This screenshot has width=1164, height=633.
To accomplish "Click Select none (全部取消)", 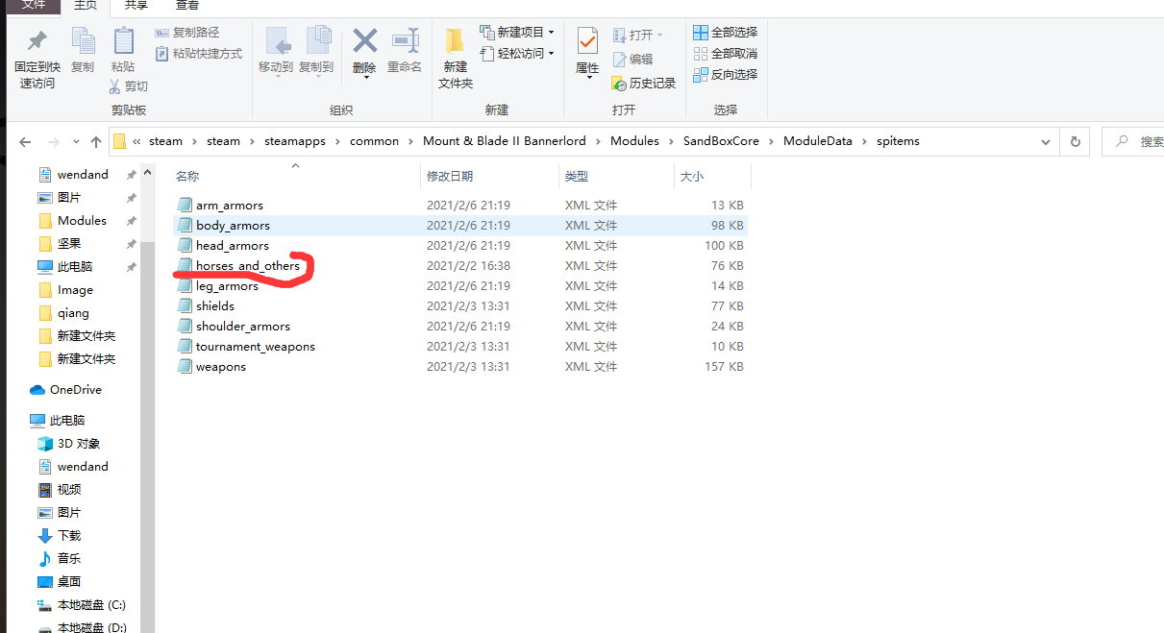I will (x=726, y=54).
